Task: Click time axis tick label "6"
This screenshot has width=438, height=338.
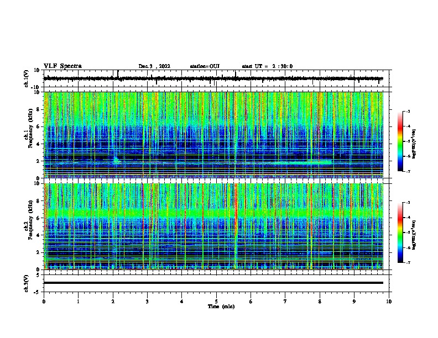Action: pyautogui.click(x=251, y=302)
